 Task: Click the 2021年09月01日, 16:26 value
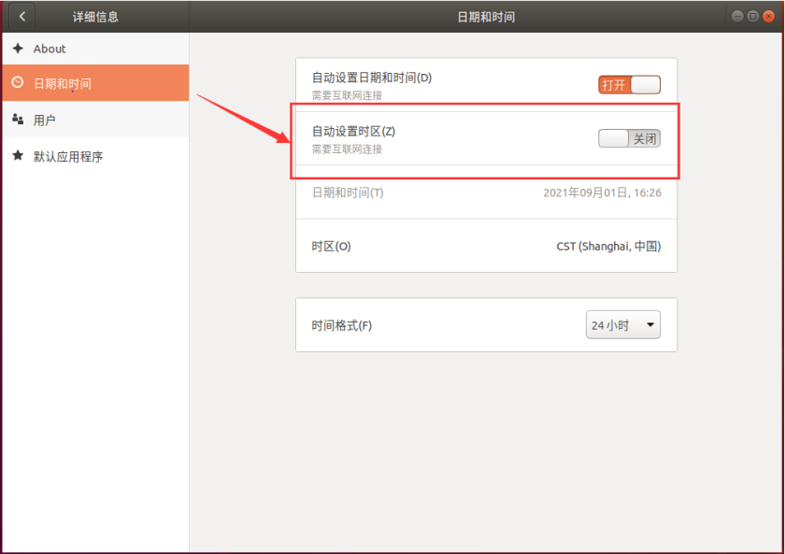[x=602, y=192]
